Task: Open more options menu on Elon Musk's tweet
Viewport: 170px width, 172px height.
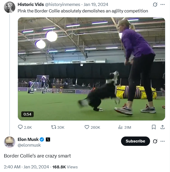Action: 162,141
